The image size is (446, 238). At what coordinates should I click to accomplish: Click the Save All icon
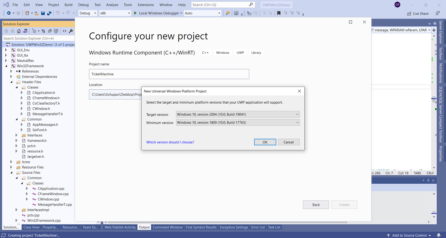[49, 13]
